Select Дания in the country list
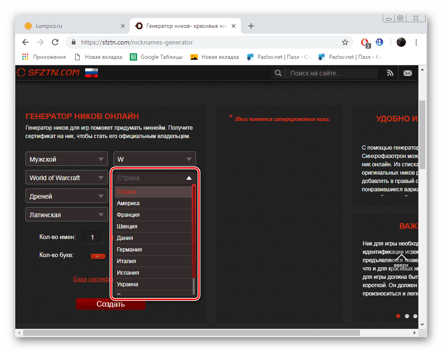Screen dimensions: 442x352 [153, 238]
